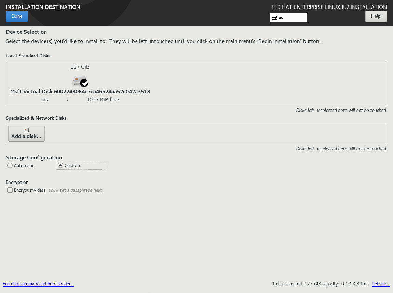This screenshot has width=393, height=293.
Task: Click the 1 disk selected status text
Action: 320,284
